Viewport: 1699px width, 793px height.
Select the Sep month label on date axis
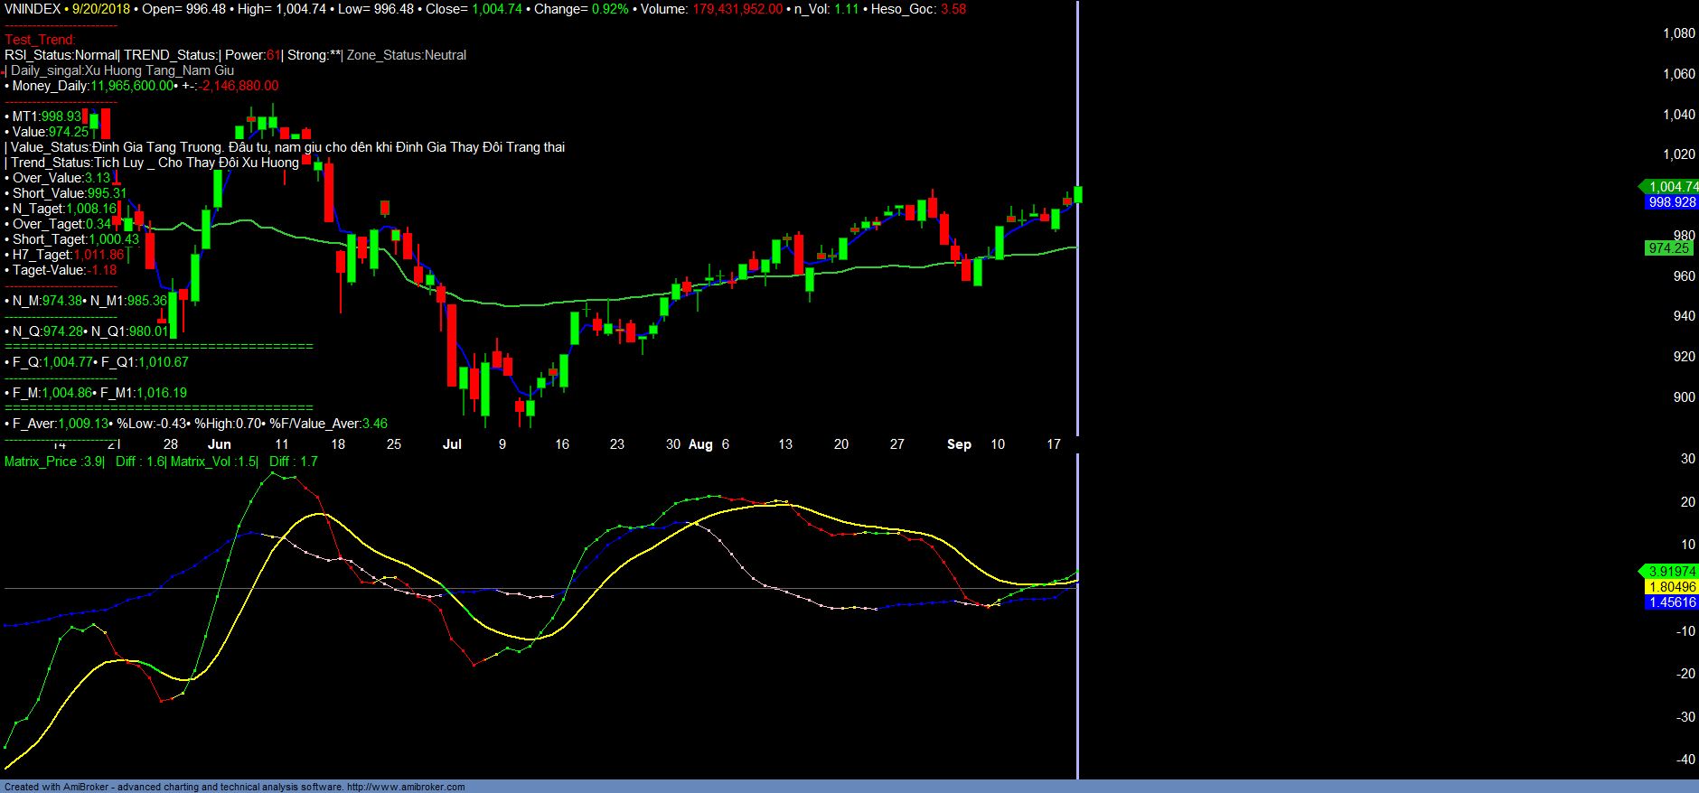(959, 444)
